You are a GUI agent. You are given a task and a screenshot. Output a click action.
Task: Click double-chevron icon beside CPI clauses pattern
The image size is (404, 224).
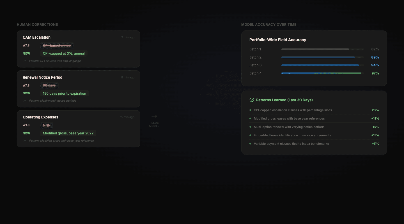[25, 61]
